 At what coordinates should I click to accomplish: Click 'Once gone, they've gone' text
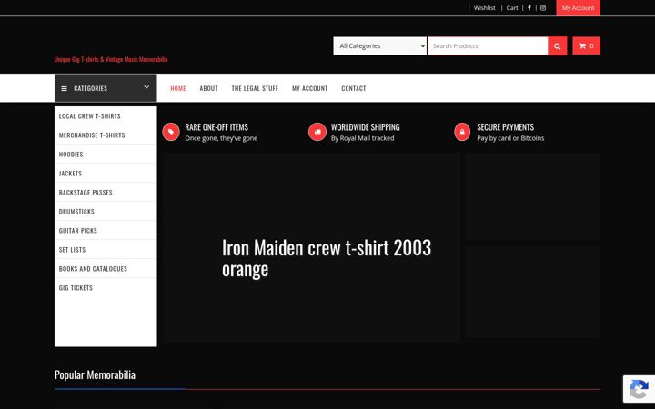(x=221, y=138)
